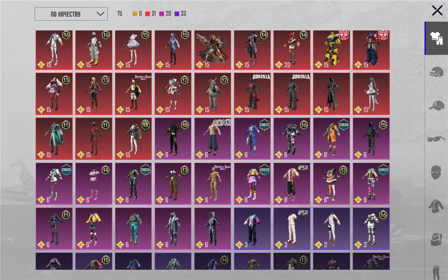Select the baseball cap category icon

pos(436,106)
